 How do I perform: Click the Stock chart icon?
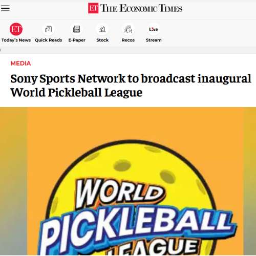click(102, 29)
